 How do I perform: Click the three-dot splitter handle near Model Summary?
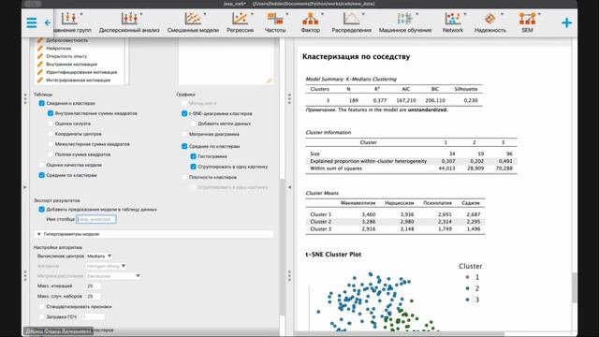pos(289,98)
